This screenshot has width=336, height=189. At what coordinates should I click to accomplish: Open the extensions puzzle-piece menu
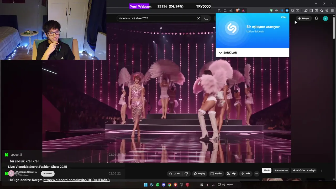(292, 10)
